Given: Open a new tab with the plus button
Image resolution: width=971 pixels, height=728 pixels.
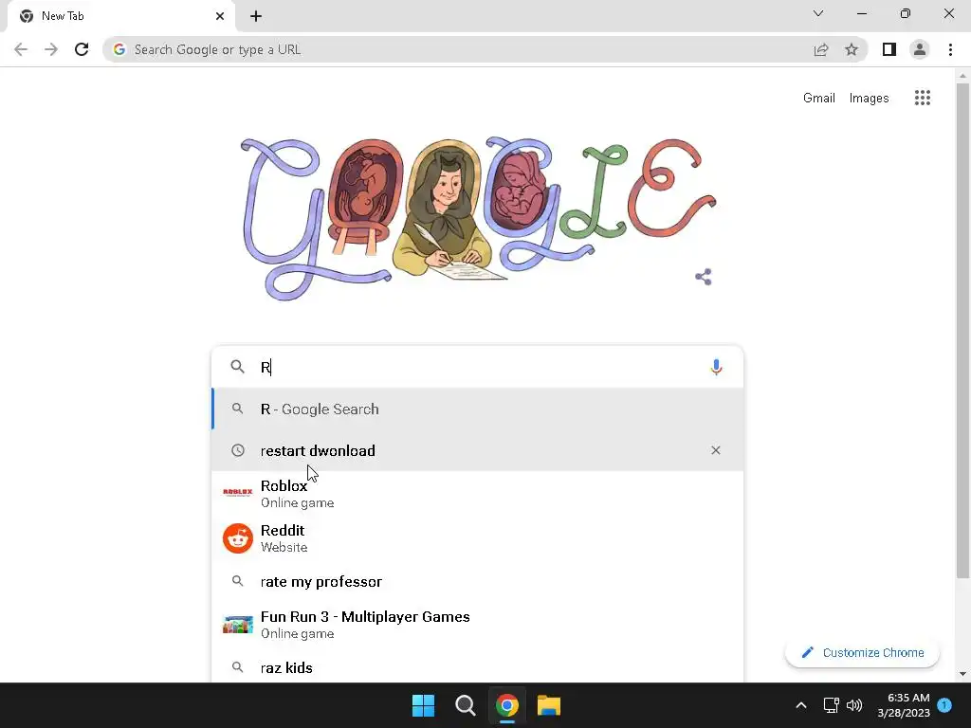Looking at the screenshot, I should coord(256,16).
